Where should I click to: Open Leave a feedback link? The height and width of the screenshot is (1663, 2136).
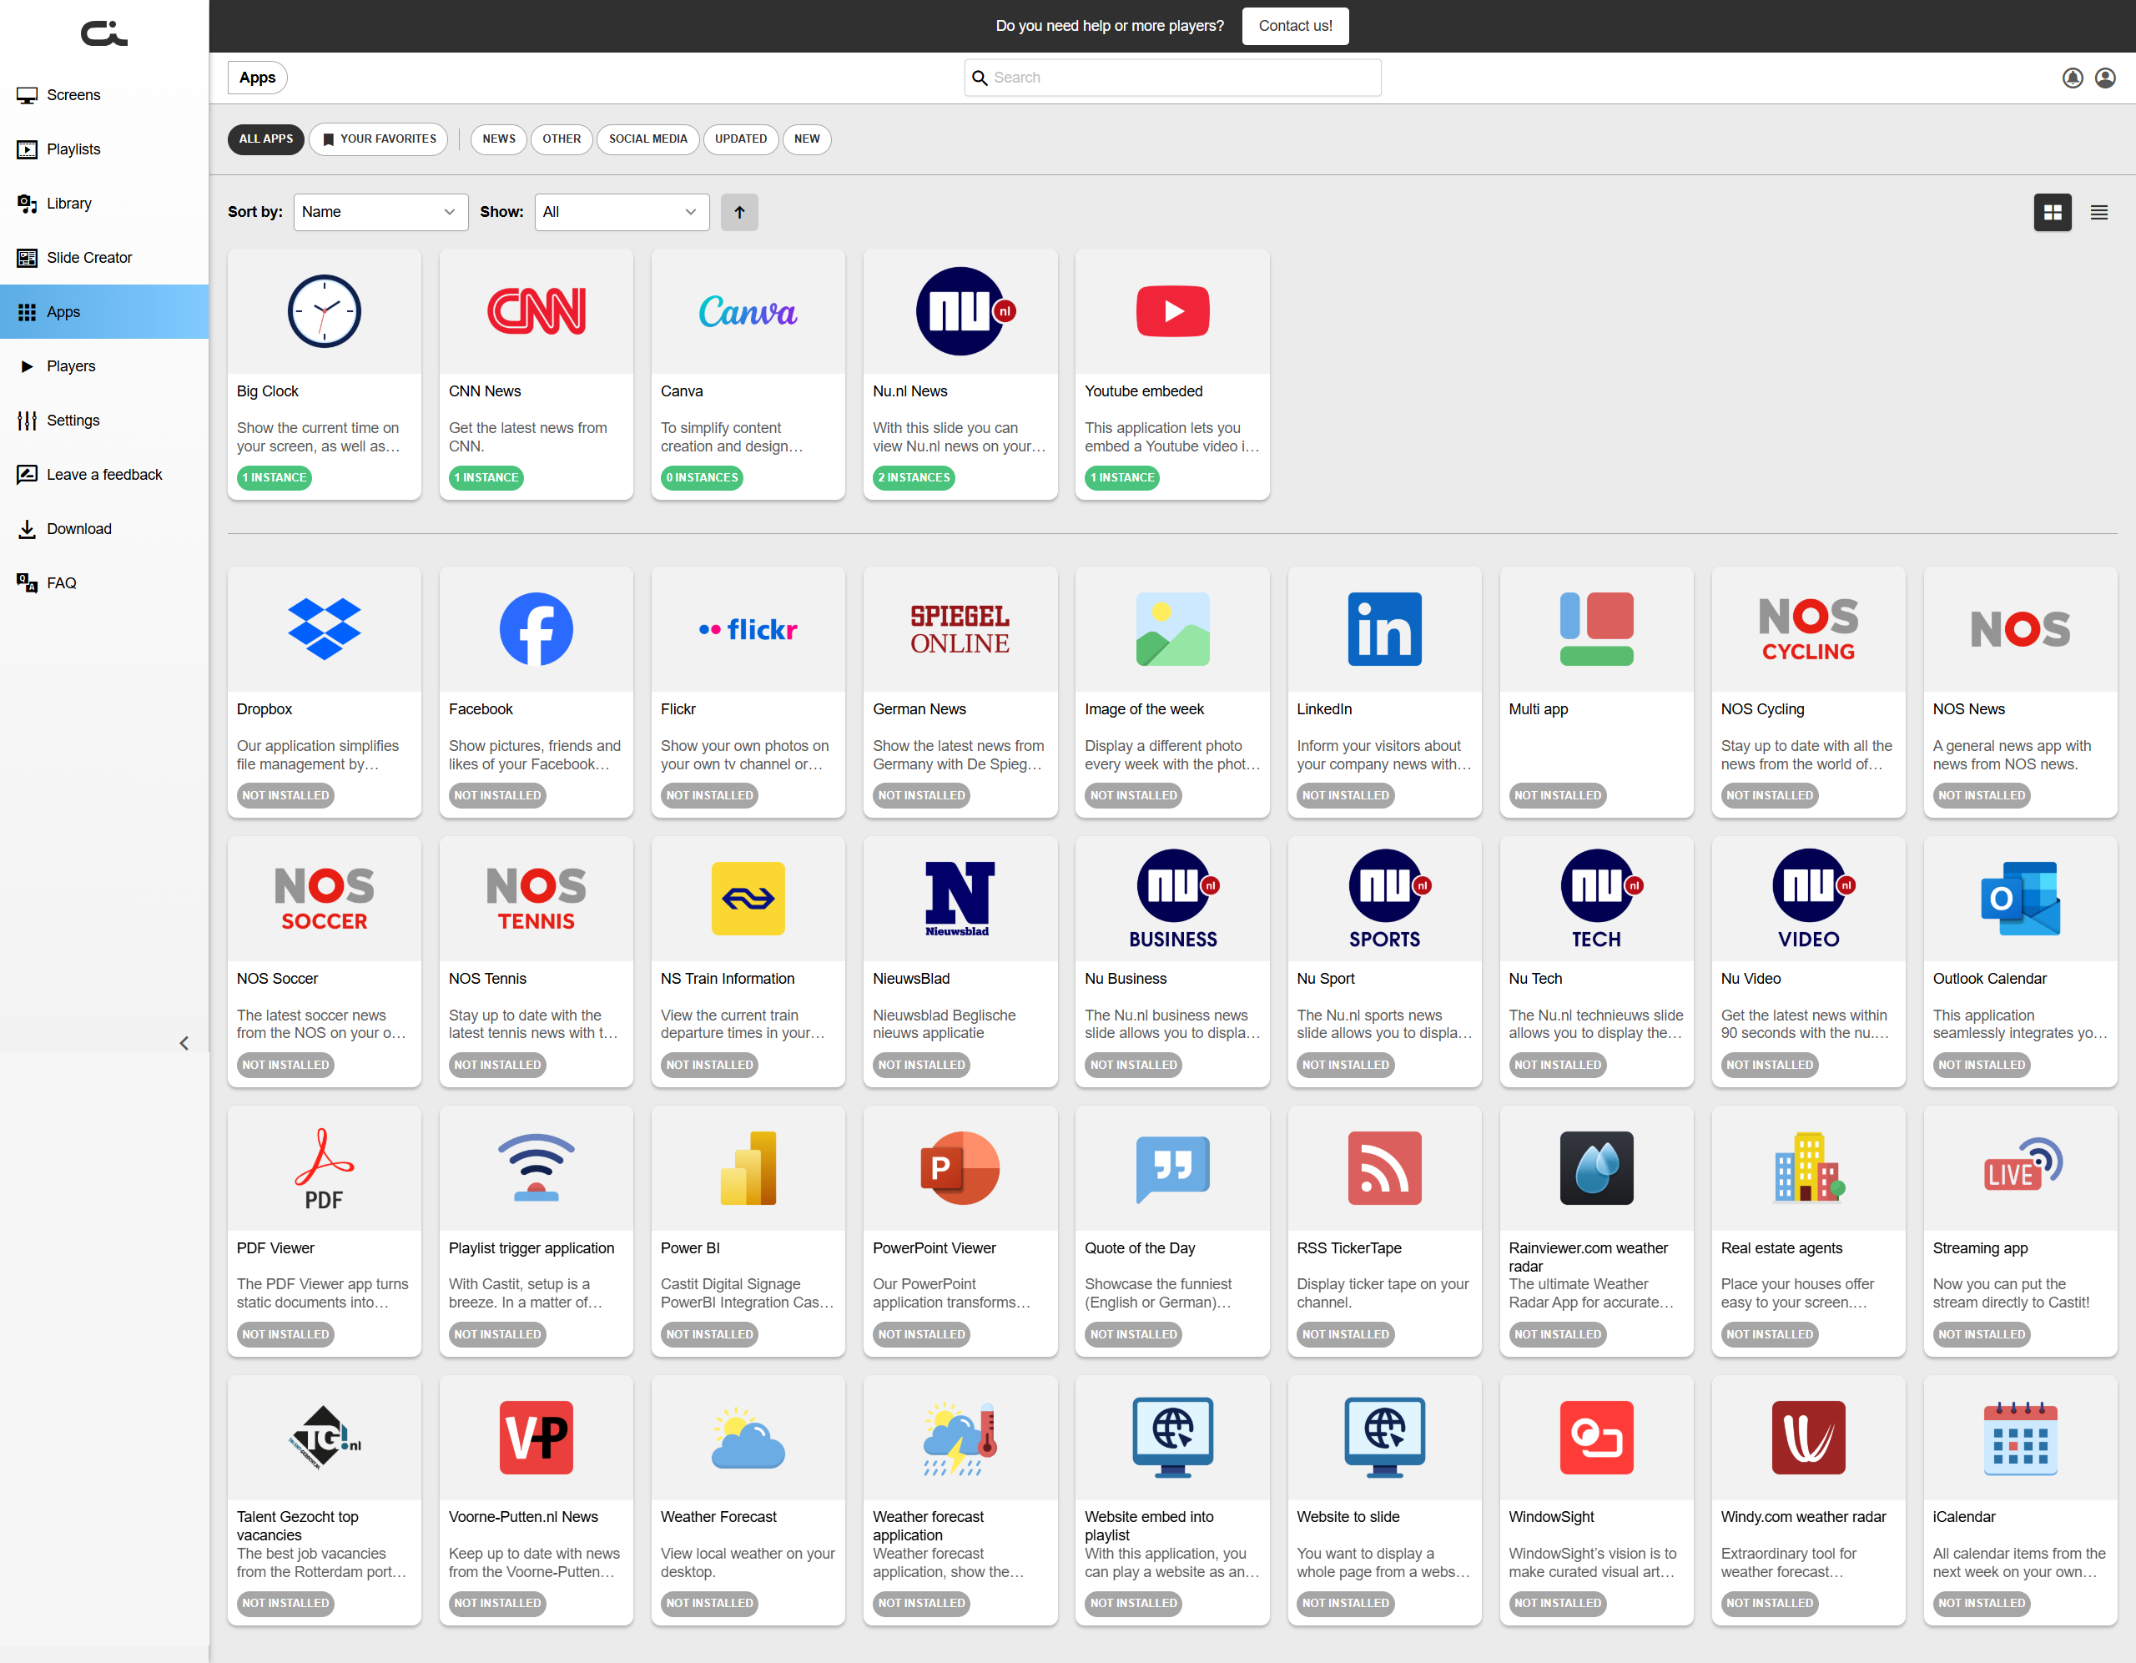click(103, 475)
